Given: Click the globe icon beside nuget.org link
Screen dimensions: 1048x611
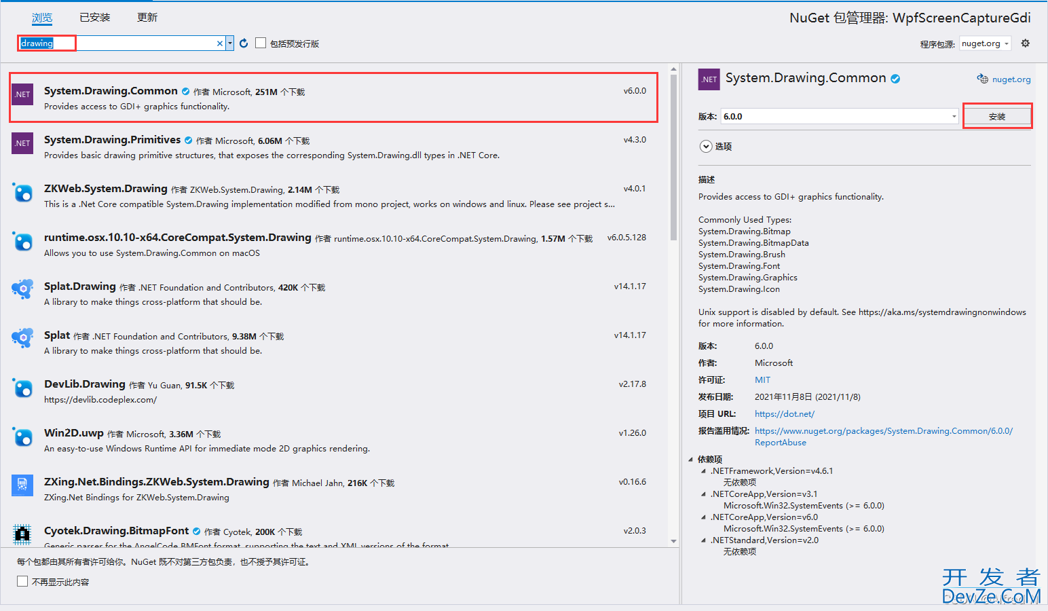Looking at the screenshot, I should [982, 79].
